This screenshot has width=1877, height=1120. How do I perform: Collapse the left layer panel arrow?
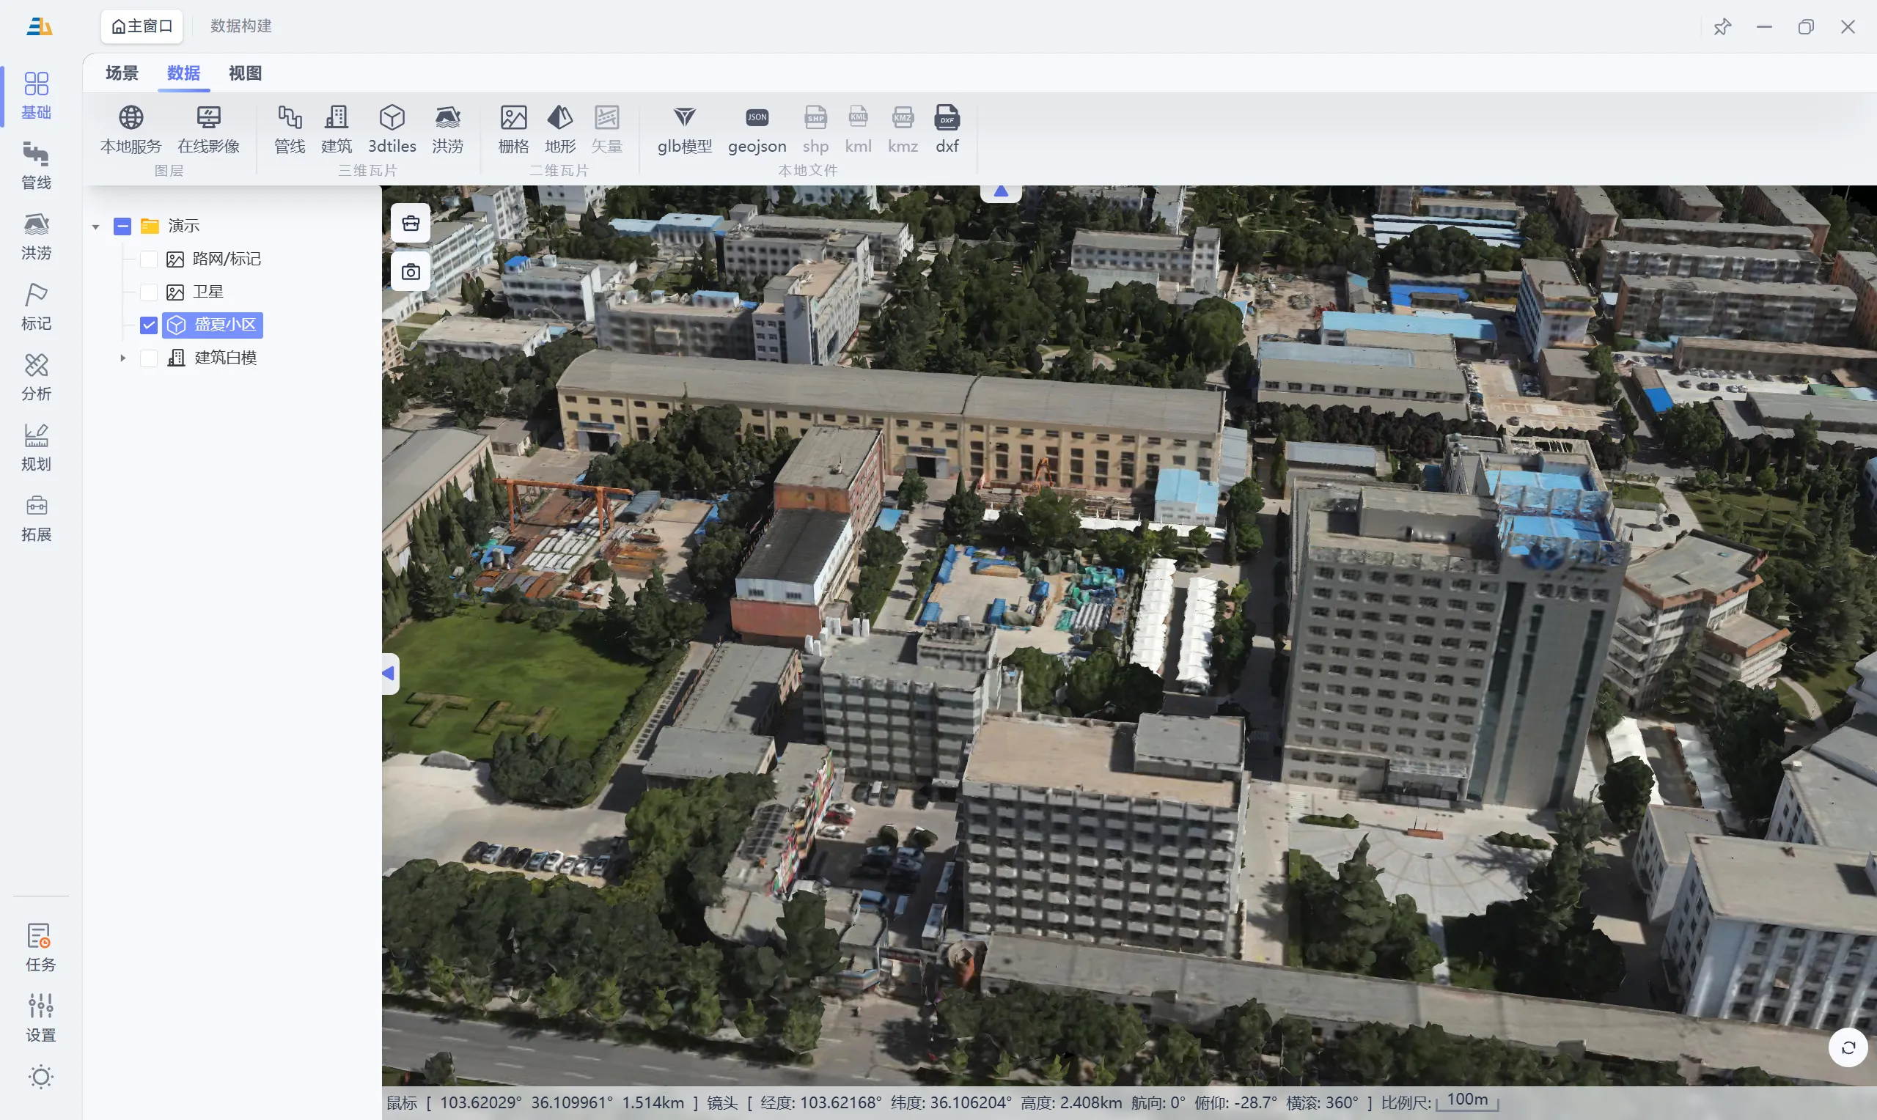(389, 672)
